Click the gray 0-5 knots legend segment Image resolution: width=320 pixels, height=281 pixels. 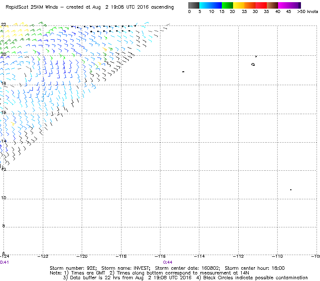(x=194, y=5)
